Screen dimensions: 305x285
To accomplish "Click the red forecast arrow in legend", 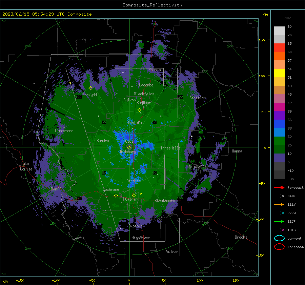I will (279, 187).
